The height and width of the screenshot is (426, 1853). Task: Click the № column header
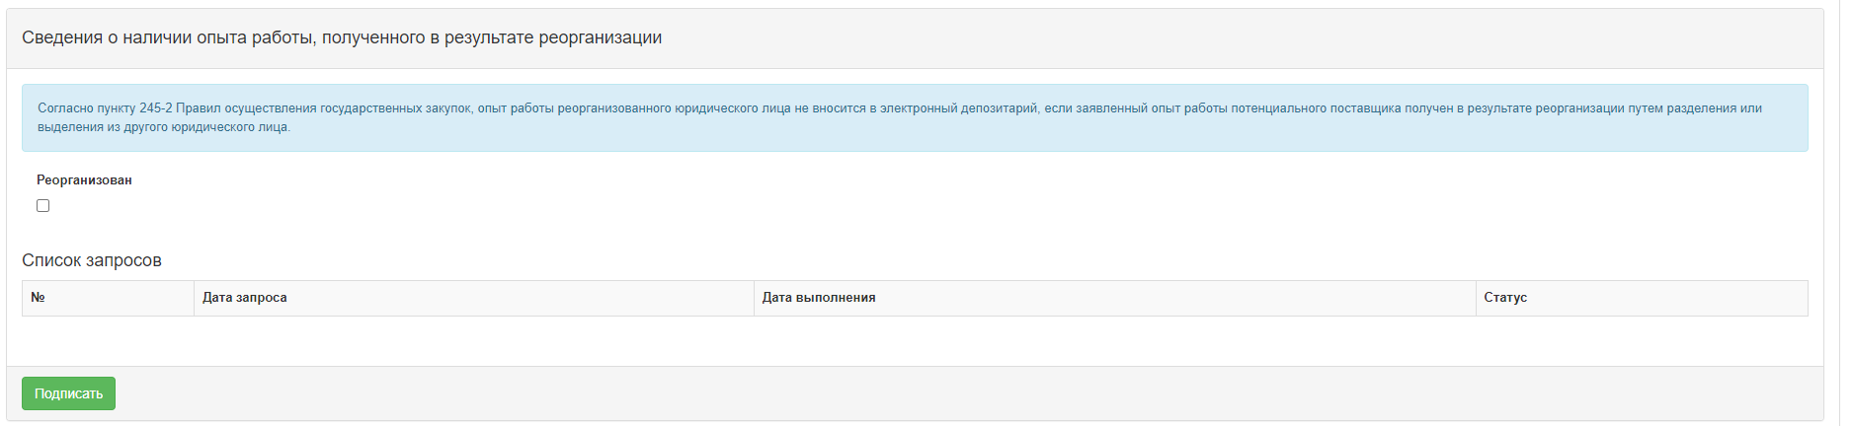(x=38, y=298)
